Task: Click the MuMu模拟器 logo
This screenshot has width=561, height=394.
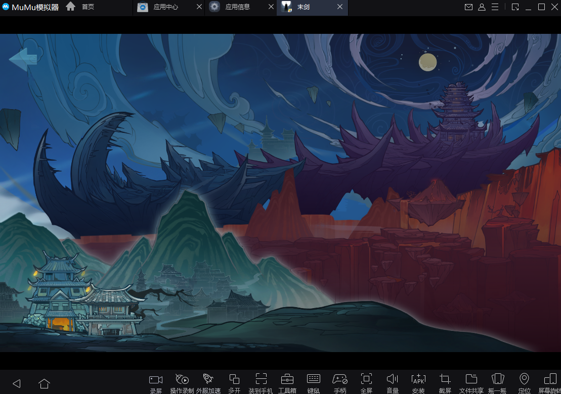Action: 30,7
